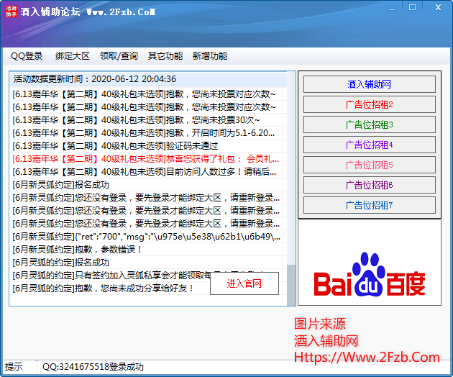The height and width of the screenshot is (377, 453).
Task: Open the 领取/查询 menu
Action: pos(119,56)
